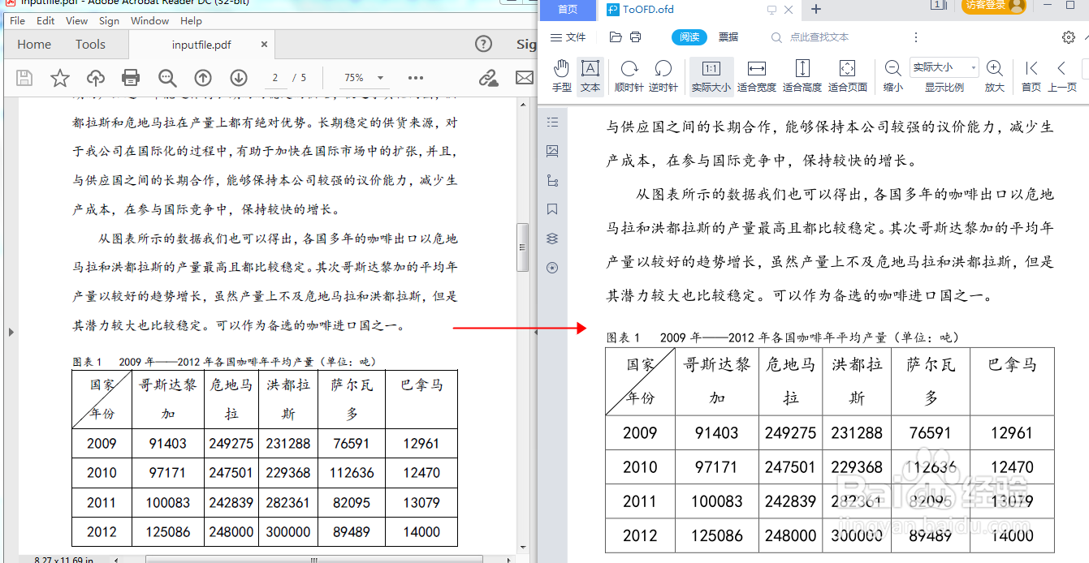Image resolution: width=1089 pixels, height=563 pixels.
Task: Switch to the ToOFD.ofd document tab
Action: tap(644, 11)
